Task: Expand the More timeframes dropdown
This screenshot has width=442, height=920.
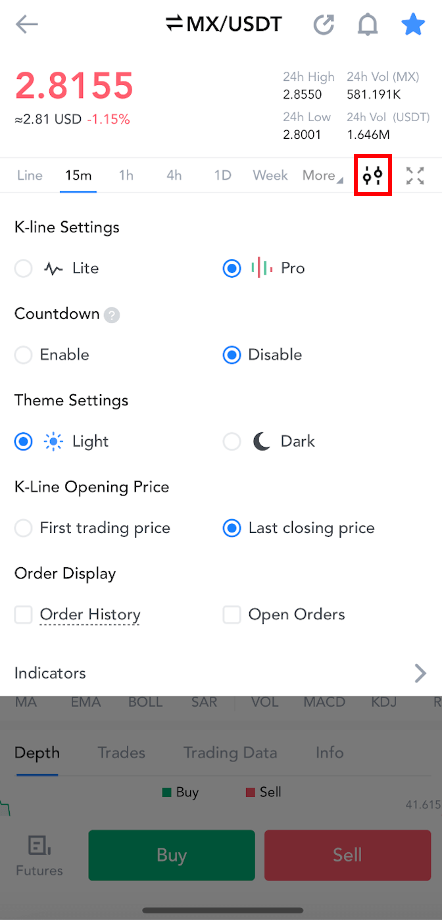Action: 322,176
